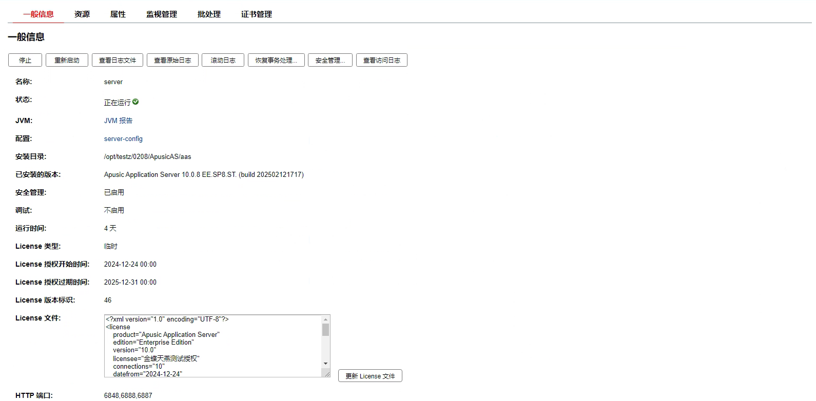816x401 pixels.
Task: Click the green running status checkmark icon
Action: point(135,102)
